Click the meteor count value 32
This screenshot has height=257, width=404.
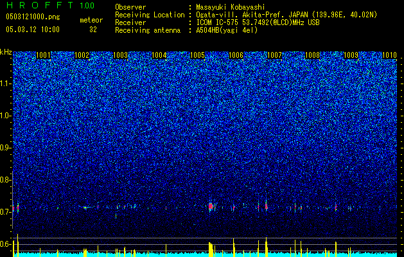click(93, 30)
